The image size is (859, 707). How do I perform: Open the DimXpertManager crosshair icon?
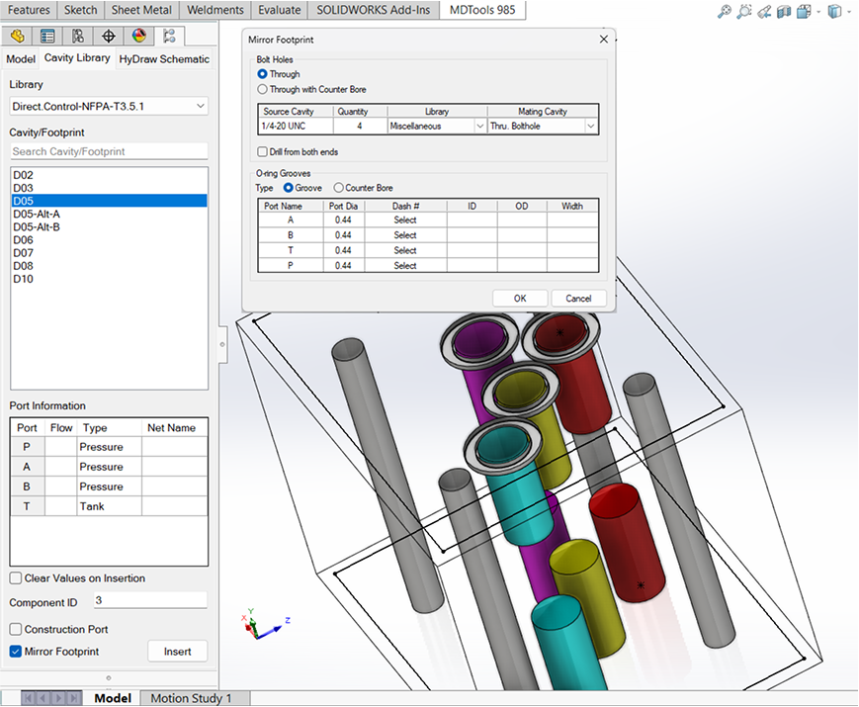click(109, 37)
